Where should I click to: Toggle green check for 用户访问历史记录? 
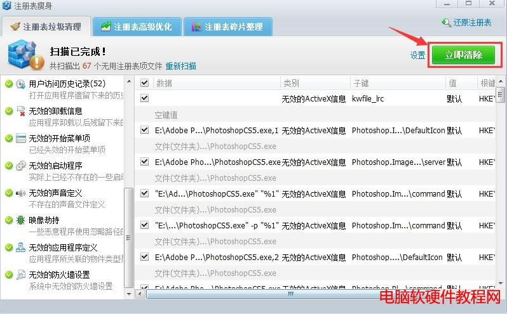pos(9,84)
